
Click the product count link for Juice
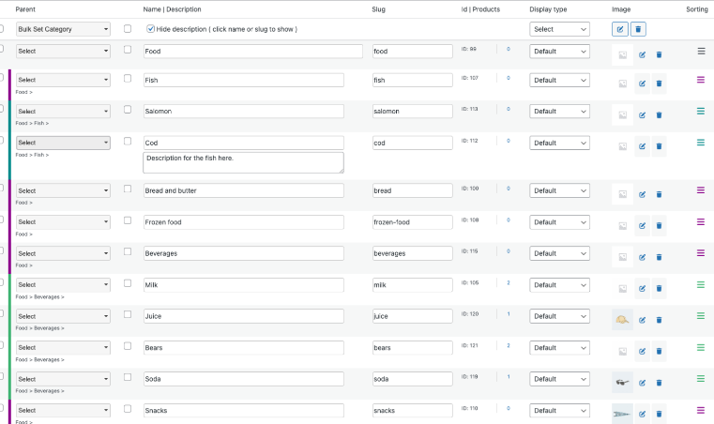pos(509,314)
